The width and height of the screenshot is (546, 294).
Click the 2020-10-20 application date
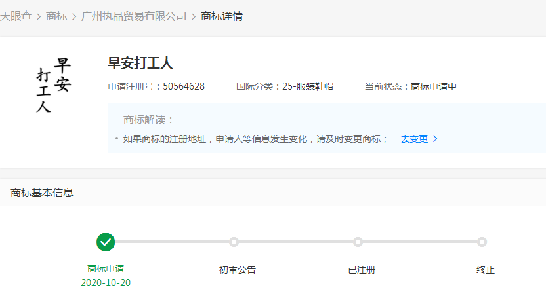pos(106,283)
